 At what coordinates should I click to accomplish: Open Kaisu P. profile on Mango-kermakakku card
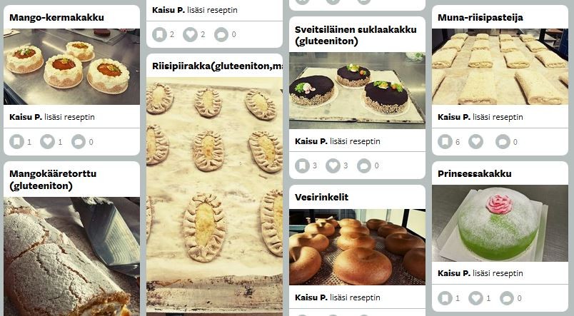click(x=26, y=117)
